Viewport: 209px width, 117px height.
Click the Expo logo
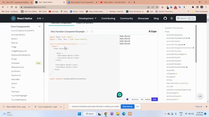tap(153, 32)
